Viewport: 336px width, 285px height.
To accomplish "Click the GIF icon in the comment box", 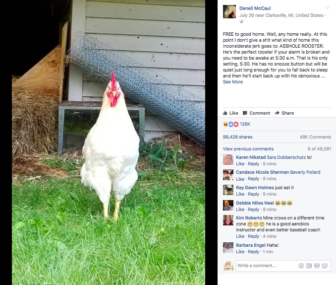I will pyautogui.click(x=317, y=266).
